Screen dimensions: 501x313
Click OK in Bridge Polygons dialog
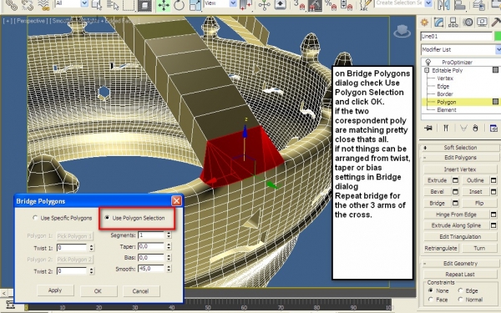coord(98,291)
